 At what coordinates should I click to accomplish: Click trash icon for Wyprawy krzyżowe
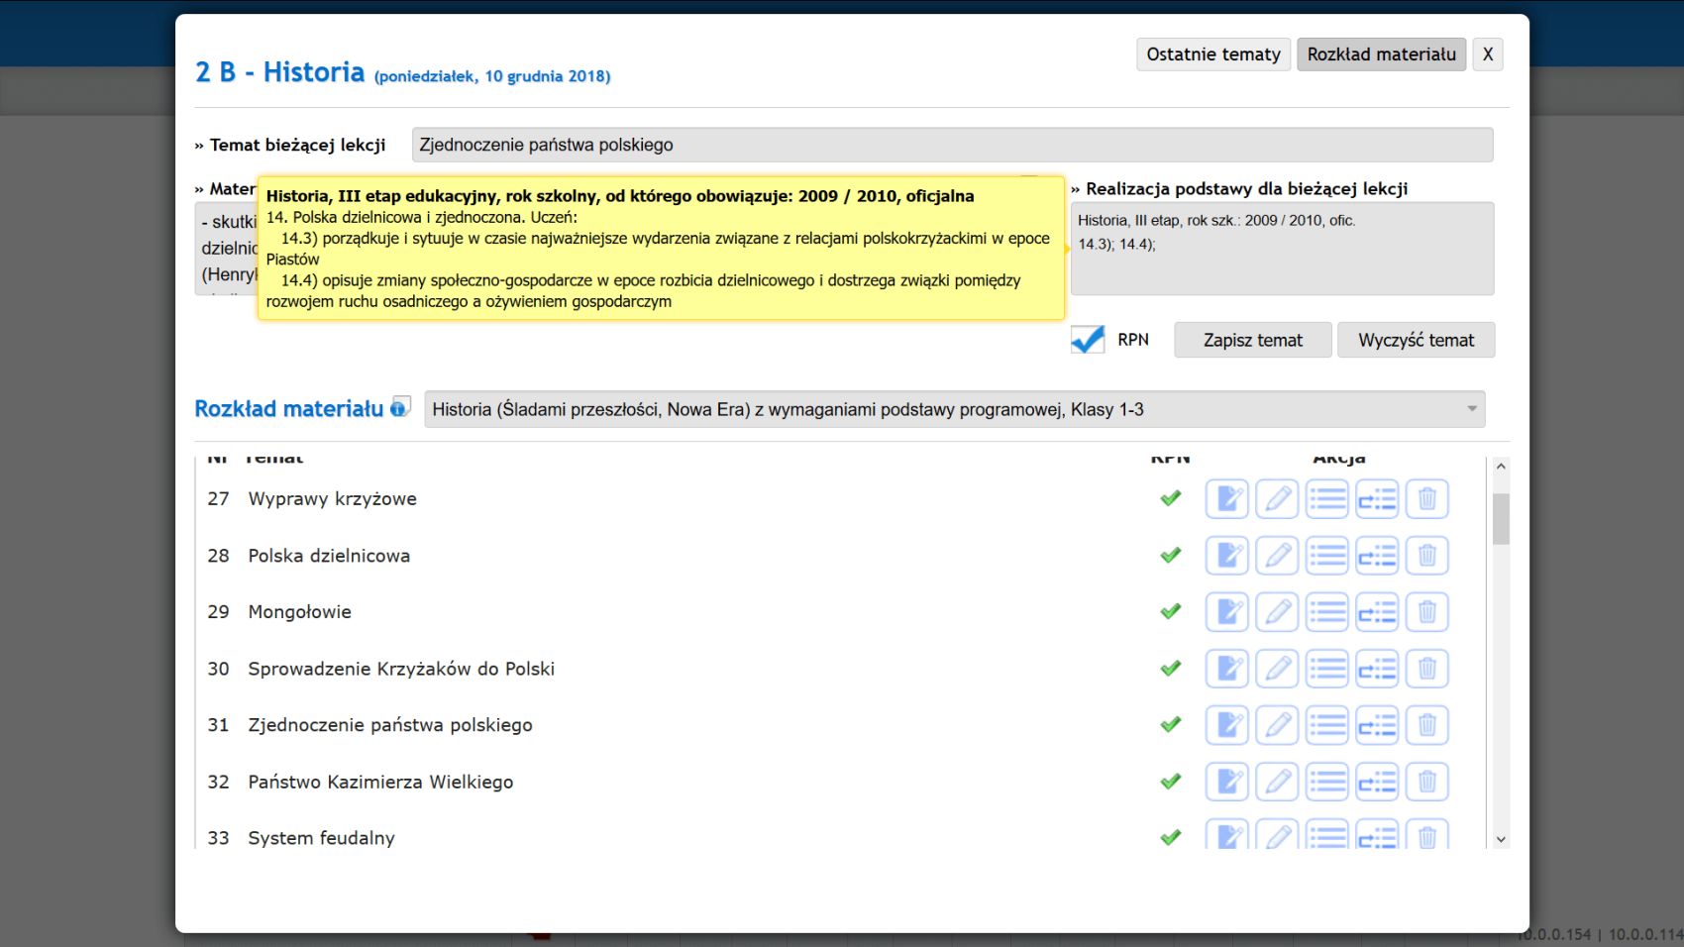1426,498
